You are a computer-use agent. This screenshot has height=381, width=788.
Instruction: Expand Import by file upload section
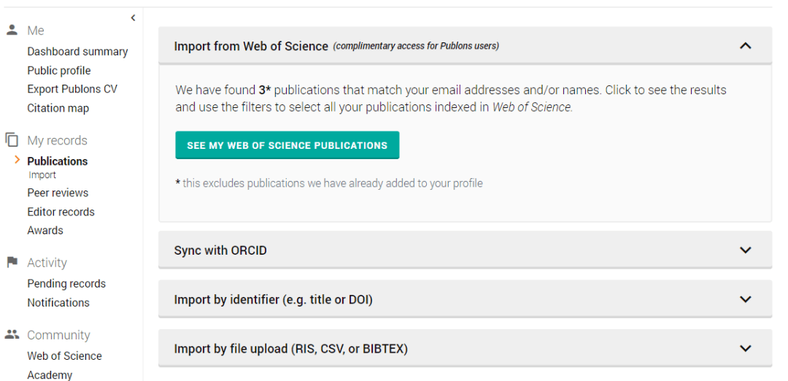745,348
